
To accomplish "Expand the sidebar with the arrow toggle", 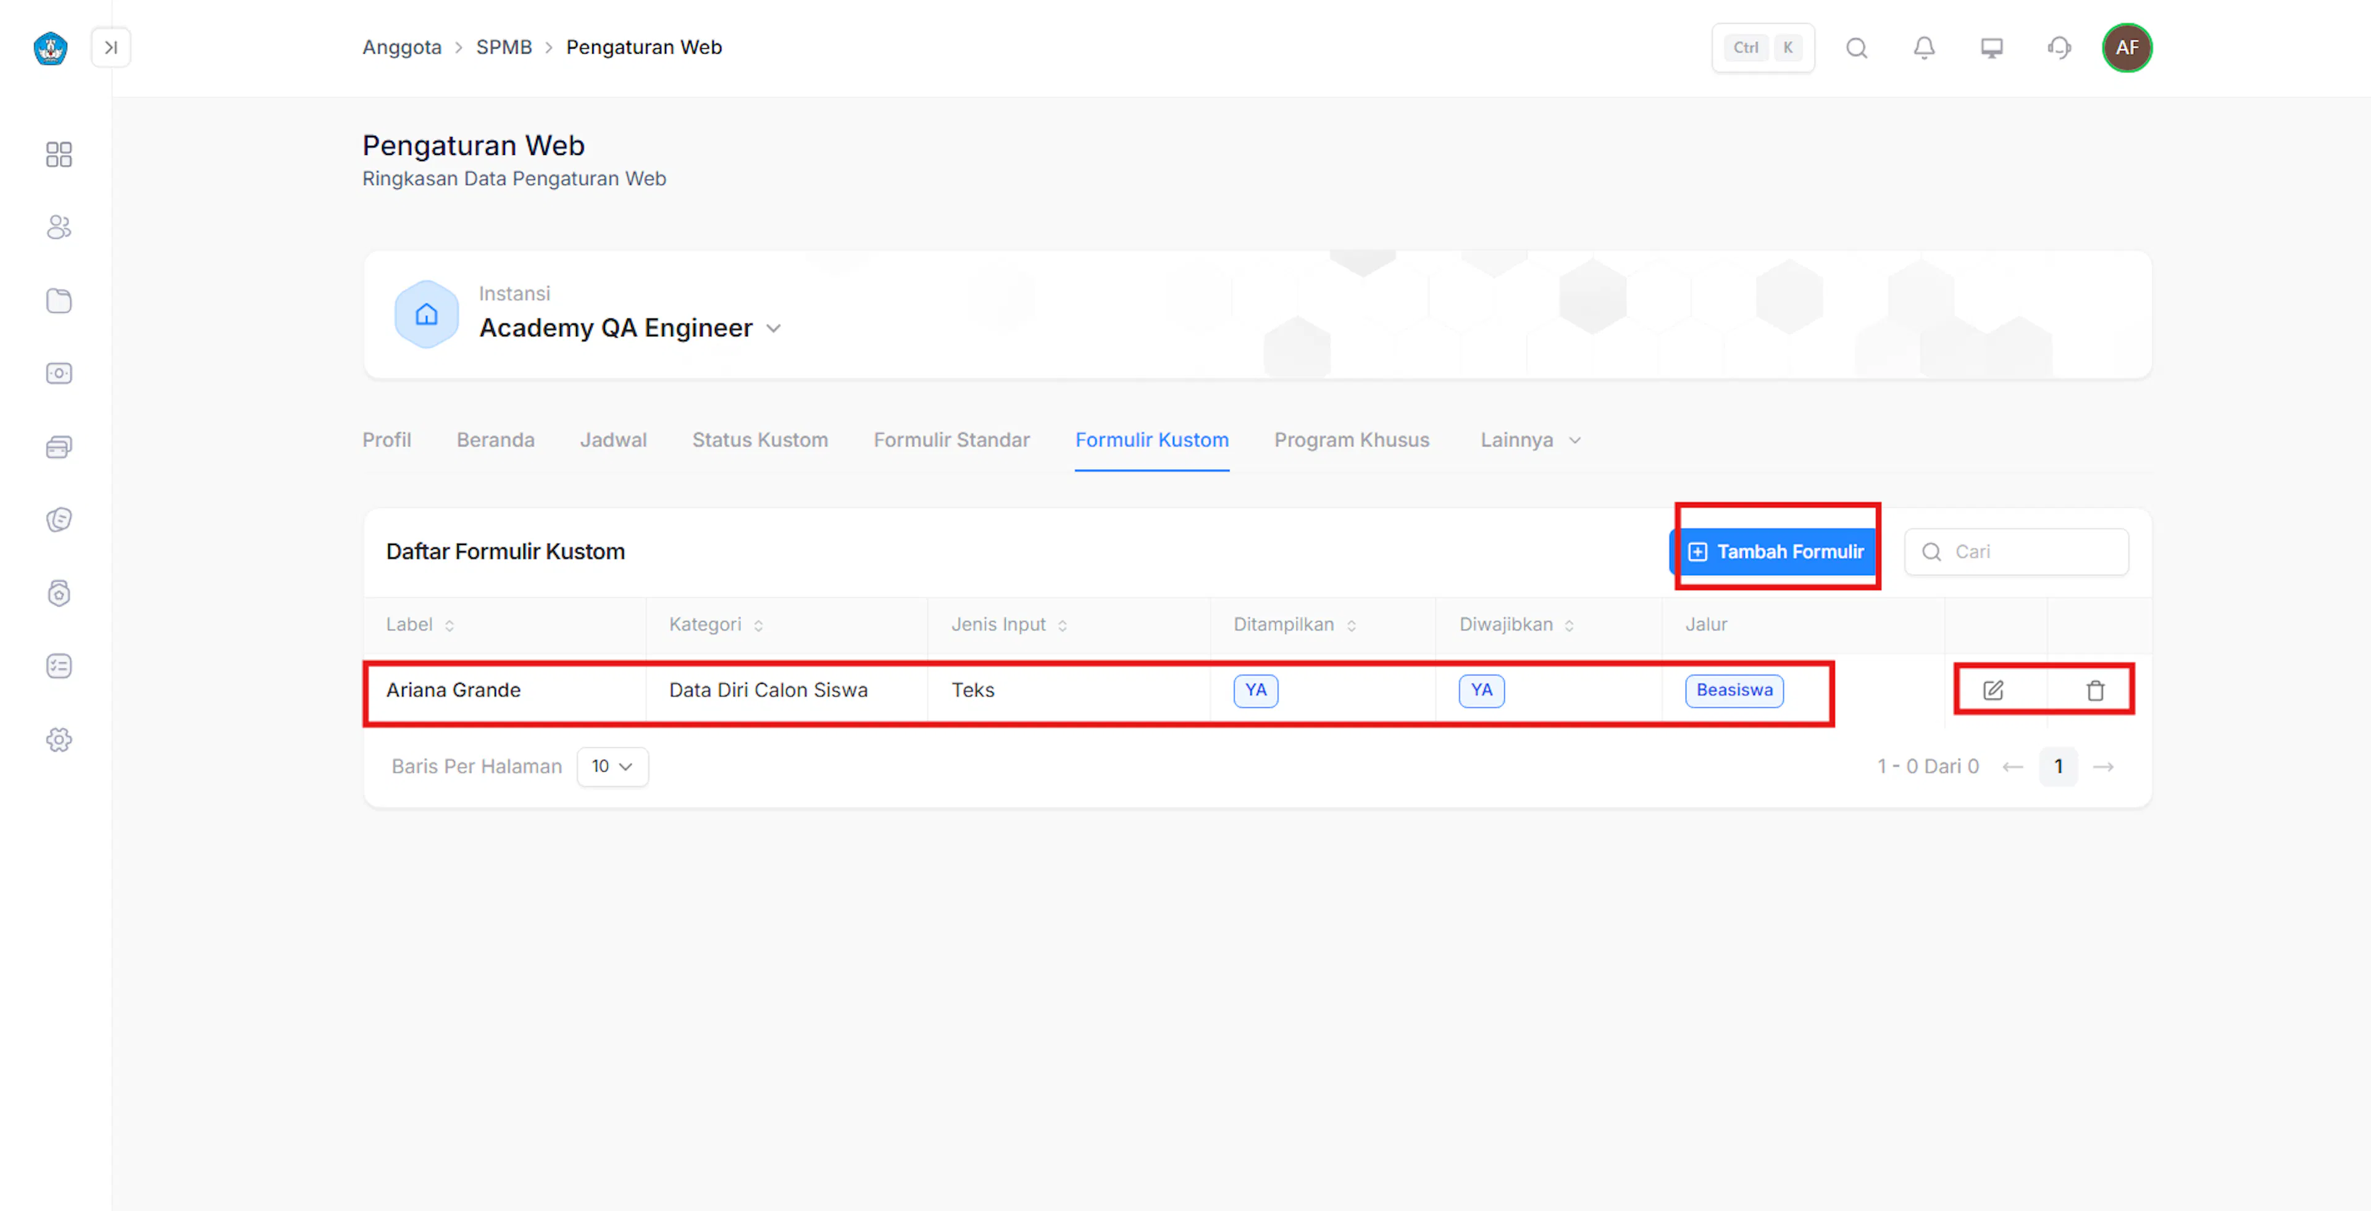I will pos(111,48).
